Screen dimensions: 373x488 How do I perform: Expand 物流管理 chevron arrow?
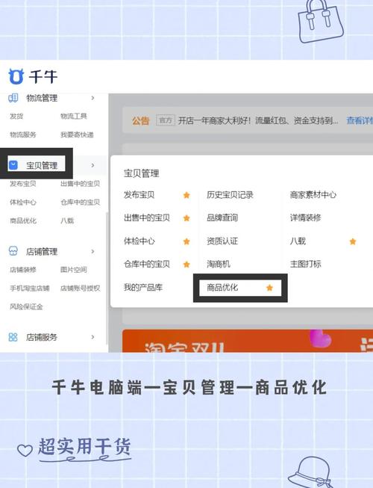coord(93,98)
